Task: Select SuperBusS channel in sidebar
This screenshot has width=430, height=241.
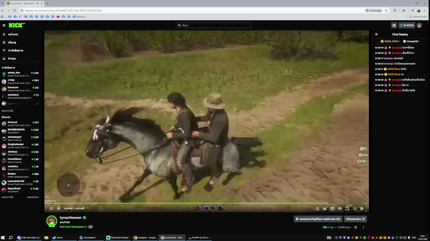Action: 20,190
